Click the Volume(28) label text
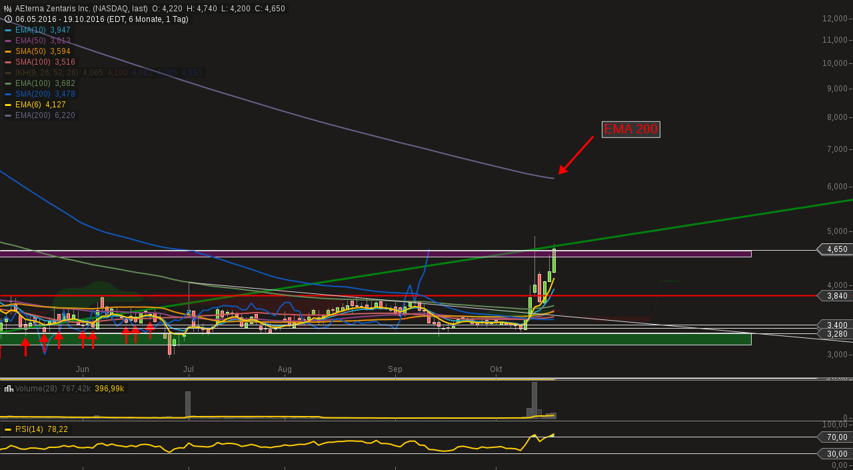 (36, 389)
